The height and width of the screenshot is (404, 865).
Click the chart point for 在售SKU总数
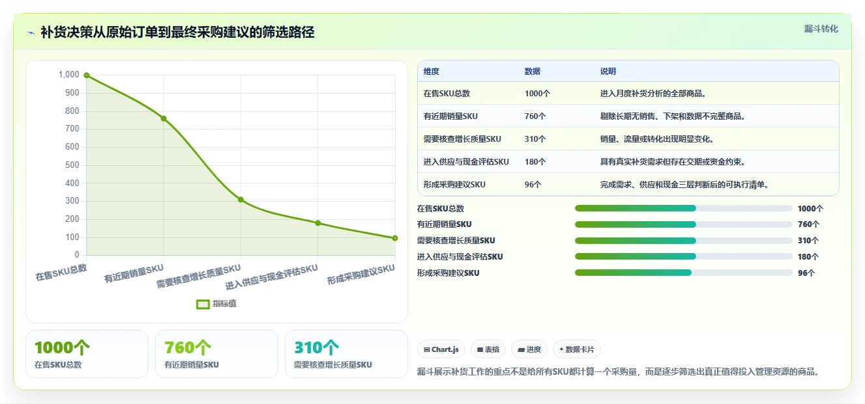click(87, 75)
